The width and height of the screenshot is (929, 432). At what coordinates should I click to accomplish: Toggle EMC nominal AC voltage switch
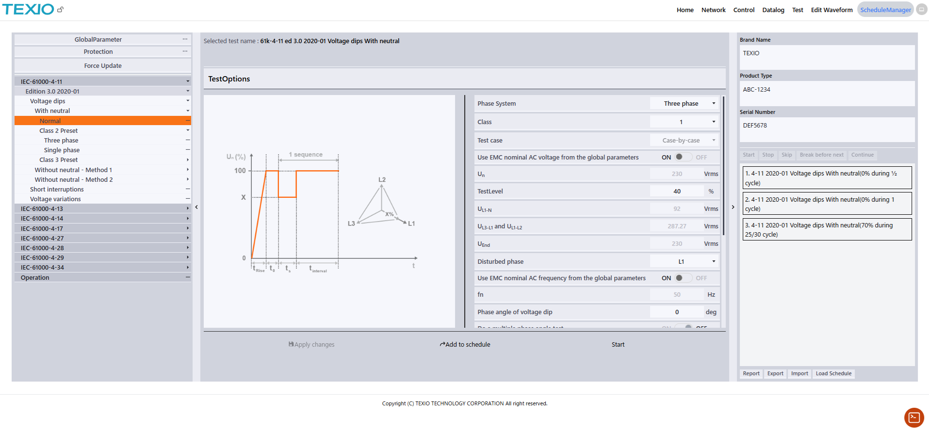click(683, 157)
